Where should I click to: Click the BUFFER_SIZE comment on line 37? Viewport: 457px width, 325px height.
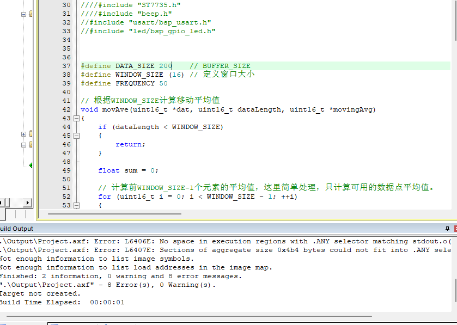[x=220, y=66]
